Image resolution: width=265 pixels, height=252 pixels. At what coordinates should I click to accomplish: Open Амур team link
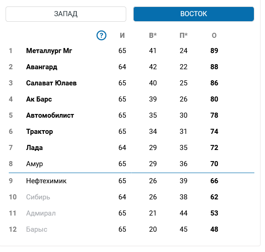(x=35, y=164)
